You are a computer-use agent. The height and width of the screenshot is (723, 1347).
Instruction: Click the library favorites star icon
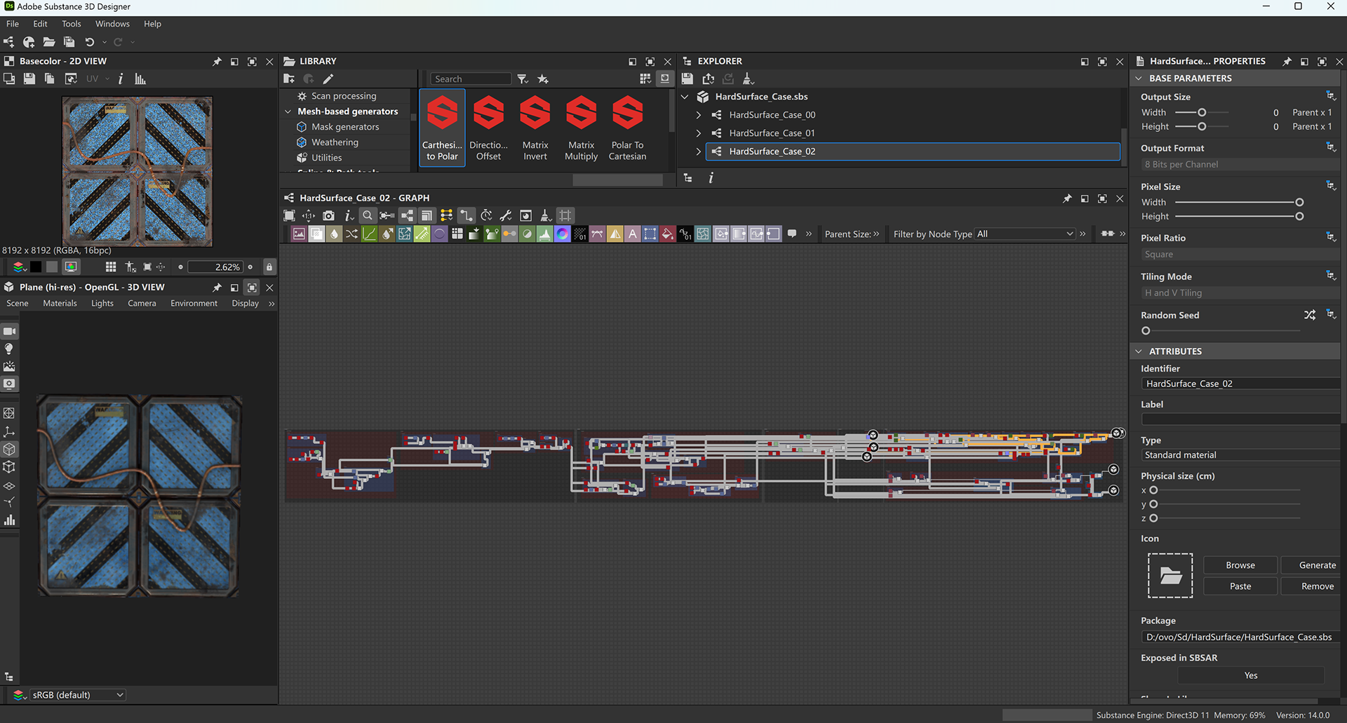tap(543, 79)
